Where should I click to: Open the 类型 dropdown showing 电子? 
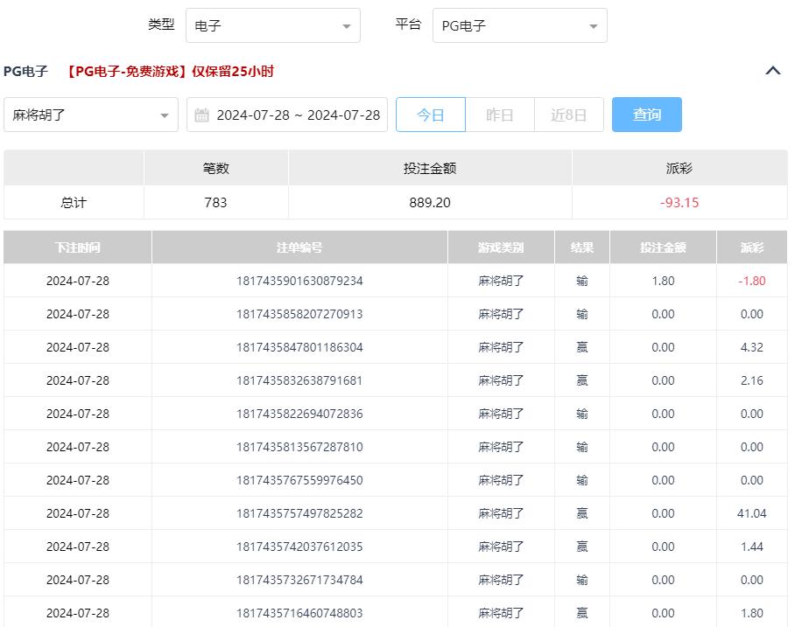(272, 26)
